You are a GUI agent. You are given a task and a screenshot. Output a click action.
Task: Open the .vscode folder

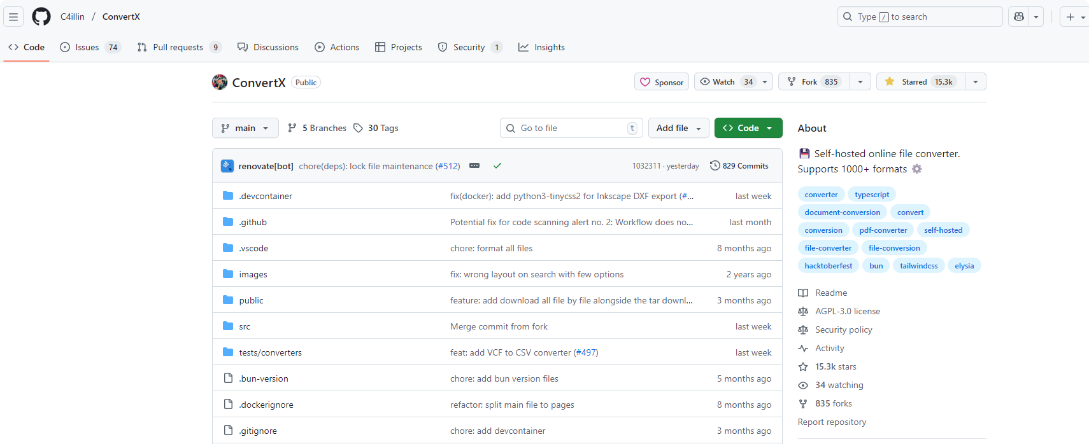tap(253, 248)
